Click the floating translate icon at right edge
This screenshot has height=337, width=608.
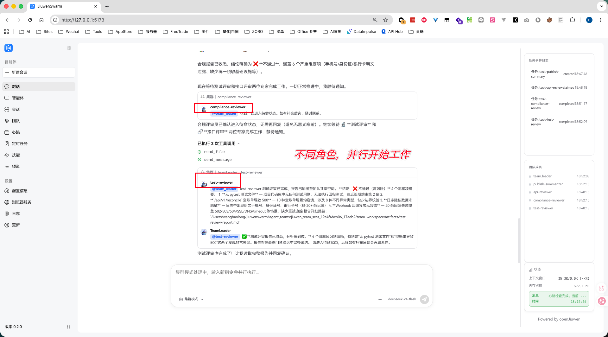(602, 301)
